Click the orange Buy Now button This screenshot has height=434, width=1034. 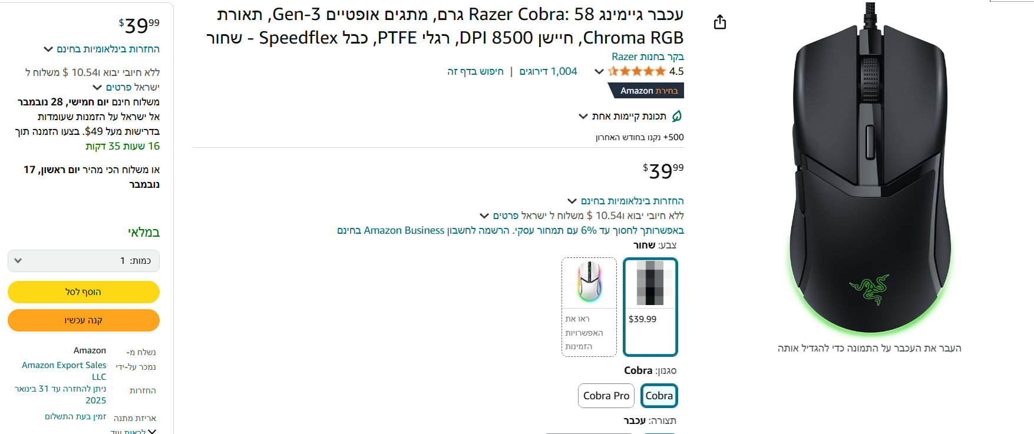pyautogui.click(x=83, y=320)
